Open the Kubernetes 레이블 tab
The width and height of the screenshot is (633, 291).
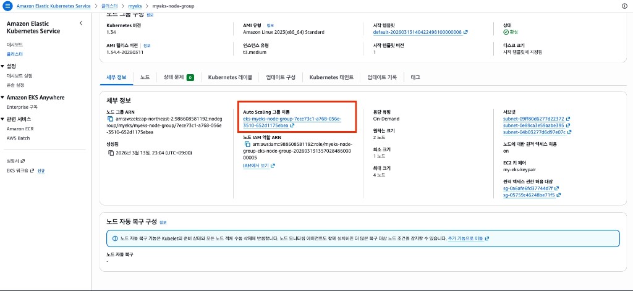(x=230, y=77)
